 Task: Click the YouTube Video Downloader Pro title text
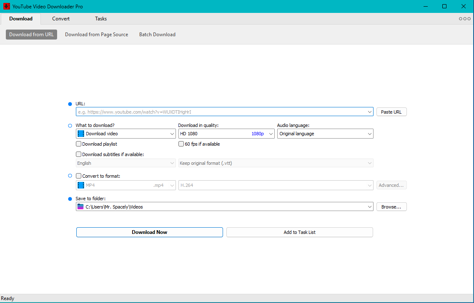(x=48, y=6)
